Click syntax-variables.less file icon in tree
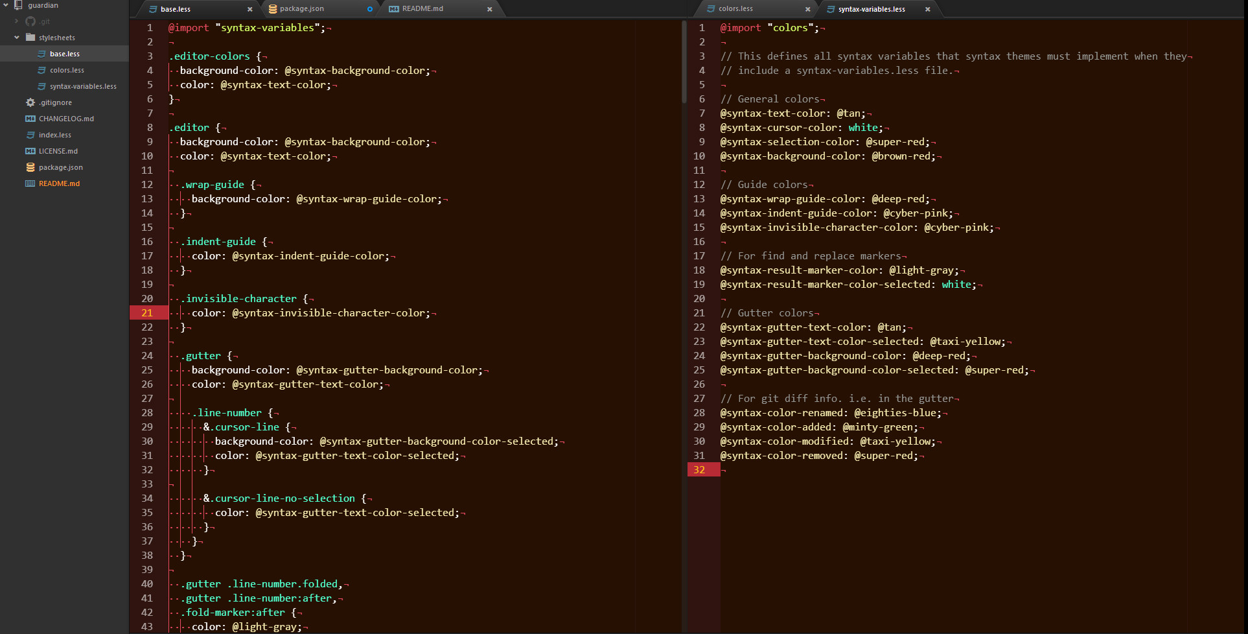The height and width of the screenshot is (634, 1248). [x=41, y=86]
